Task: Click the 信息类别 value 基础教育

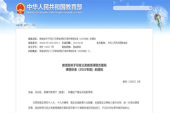Action: [x=77, y=47]
